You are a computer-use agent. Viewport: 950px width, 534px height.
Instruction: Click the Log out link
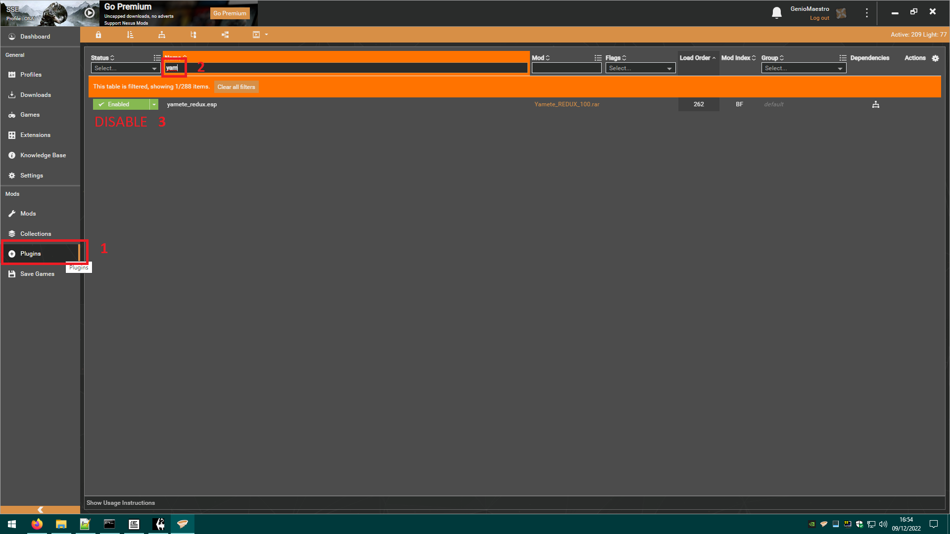(x=819, y=18)
